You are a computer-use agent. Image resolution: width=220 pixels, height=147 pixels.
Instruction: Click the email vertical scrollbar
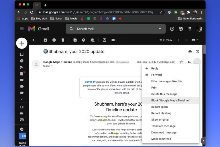(205, 49)
